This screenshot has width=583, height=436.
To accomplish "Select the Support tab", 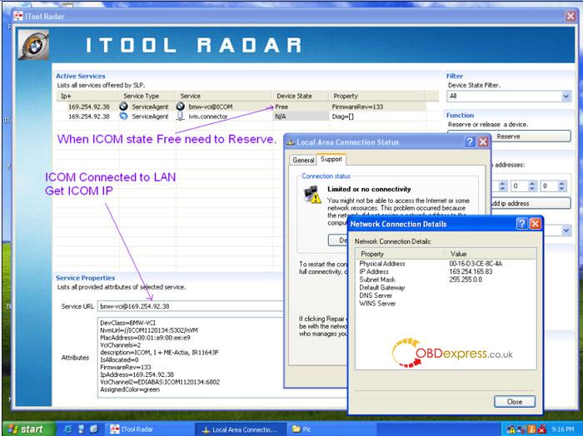I will (331, 159).
